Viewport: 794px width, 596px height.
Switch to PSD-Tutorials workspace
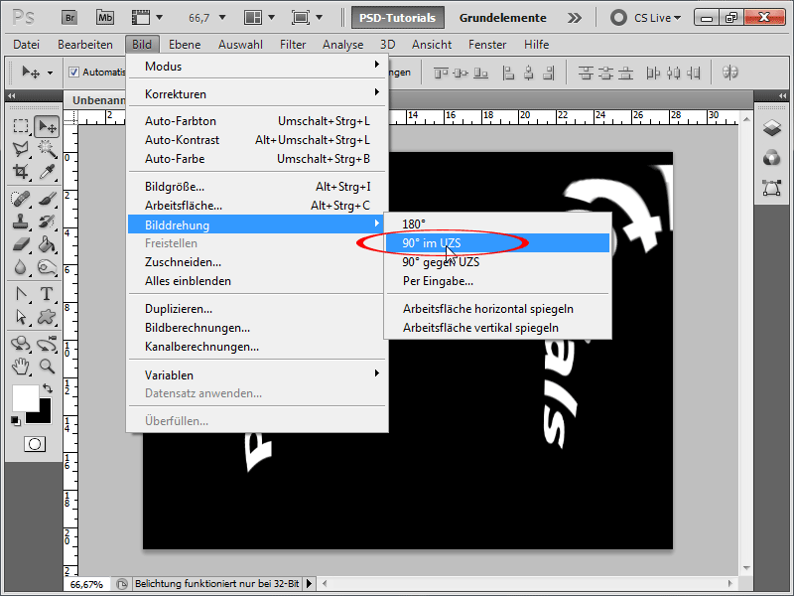(398, 18)
